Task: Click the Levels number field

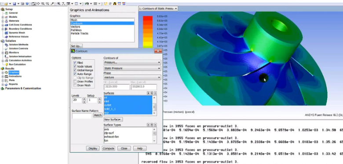Action: 77,100
